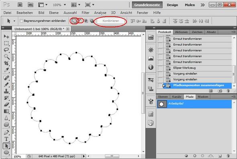
Task: Select the Magic Wand tool
Action: 6,56
